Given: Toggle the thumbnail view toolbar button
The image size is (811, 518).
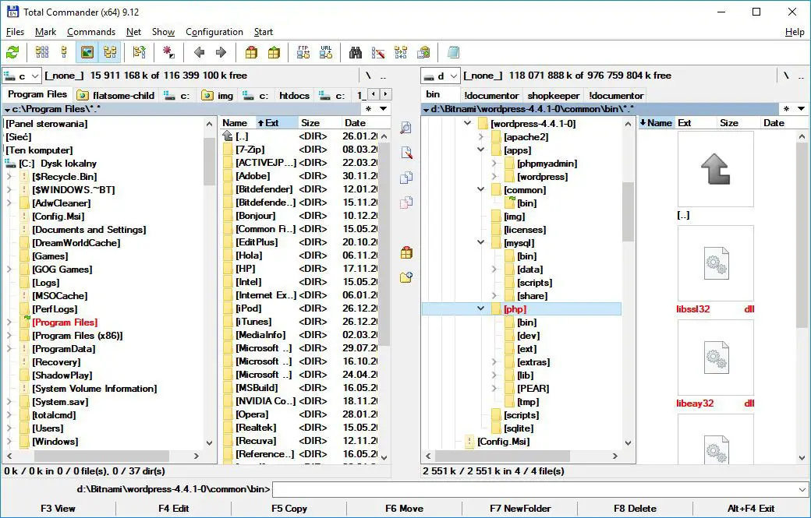Looking at the screenshot, I should pos(87,52).
